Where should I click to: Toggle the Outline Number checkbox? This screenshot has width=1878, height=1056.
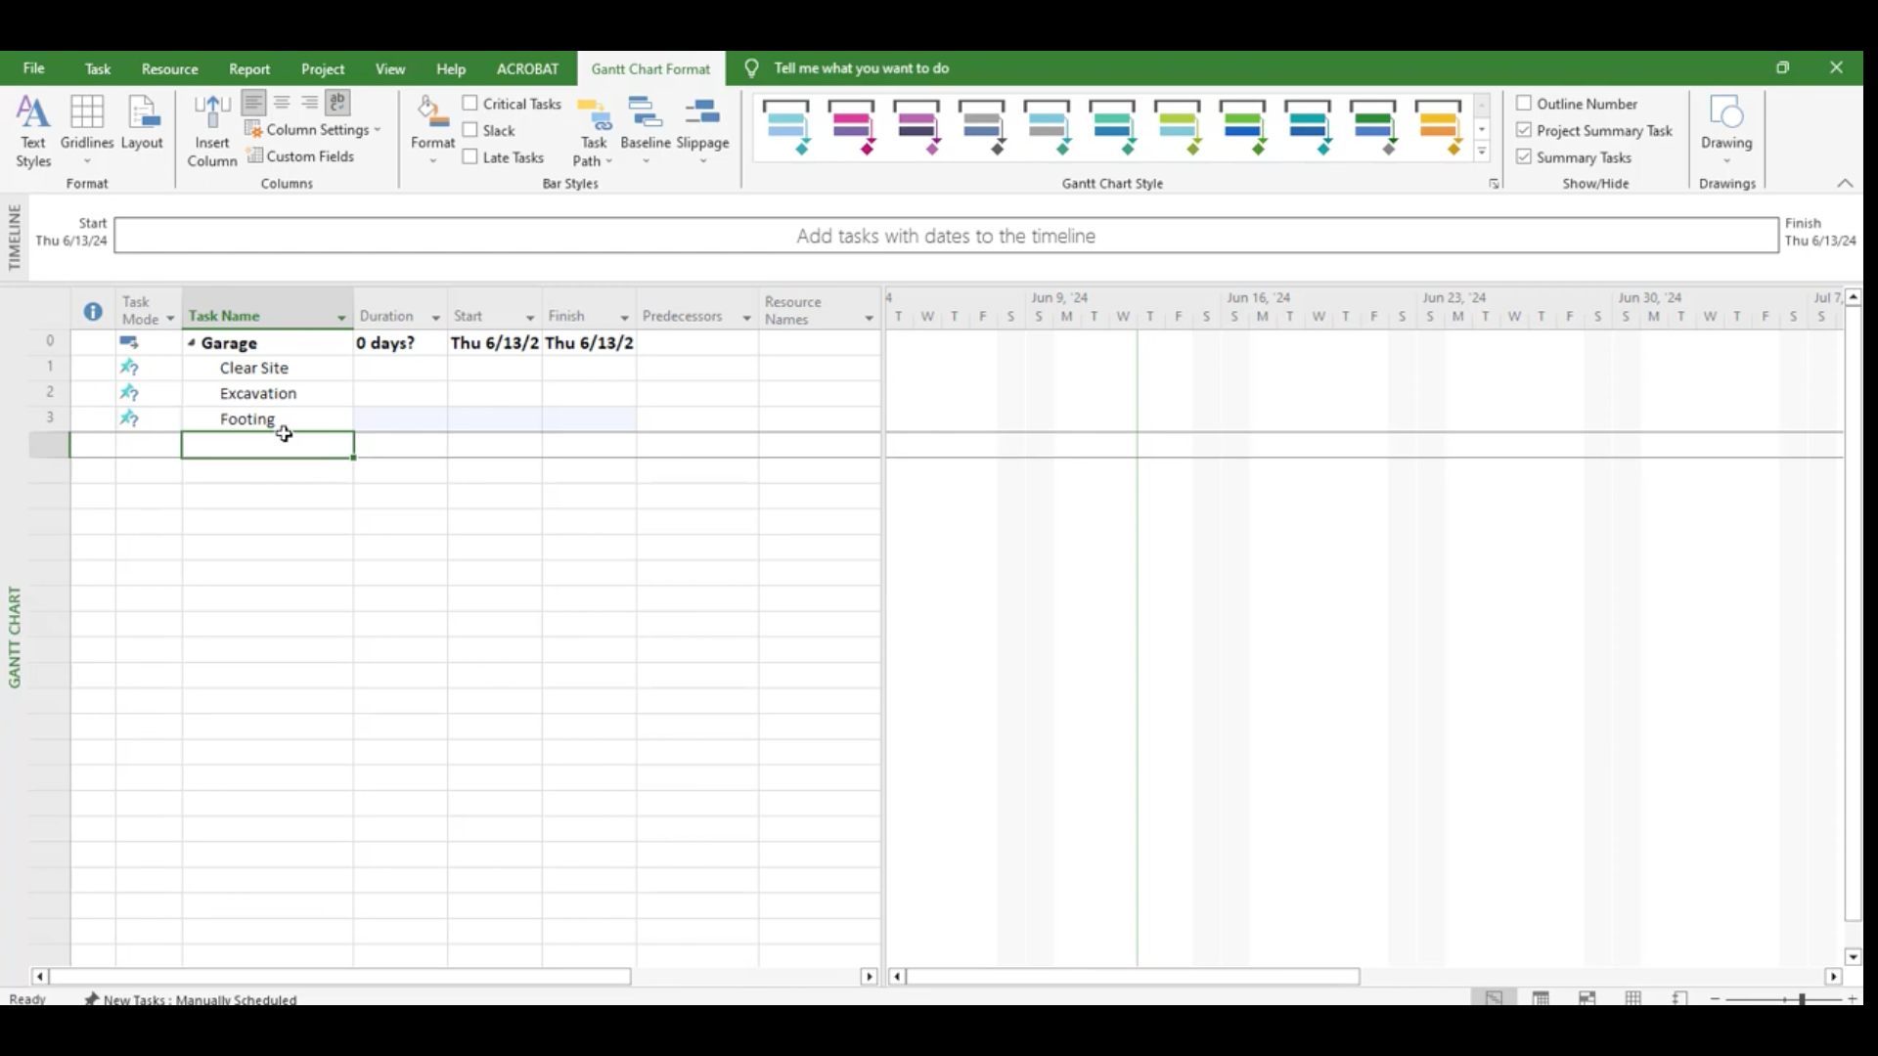point(1524,104)
